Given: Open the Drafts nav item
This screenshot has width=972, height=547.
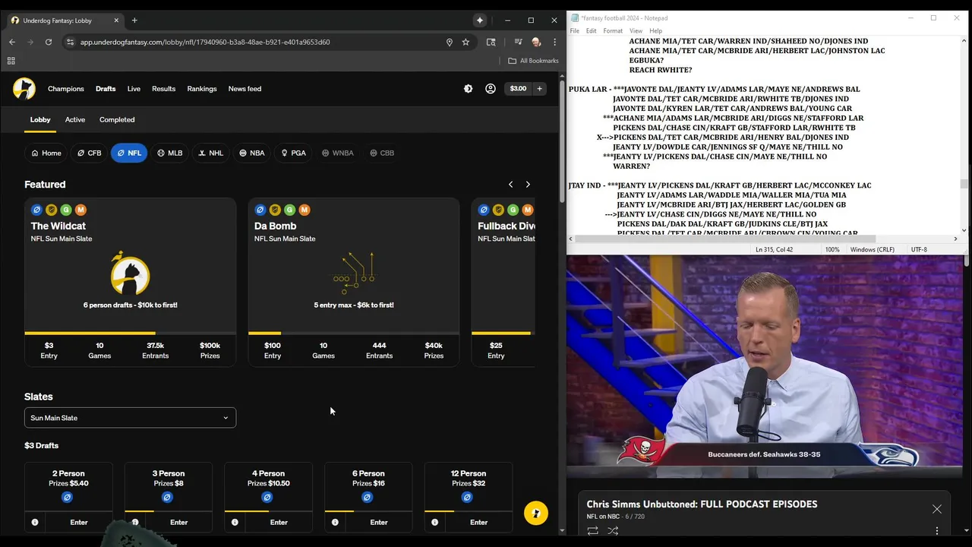Looking at the screenshot, I should [106, 89].
